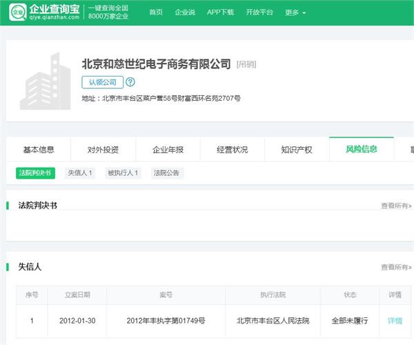Click the 法院判决书 section heading
Viewport: 414px width, 345px height.
point(37,206)
